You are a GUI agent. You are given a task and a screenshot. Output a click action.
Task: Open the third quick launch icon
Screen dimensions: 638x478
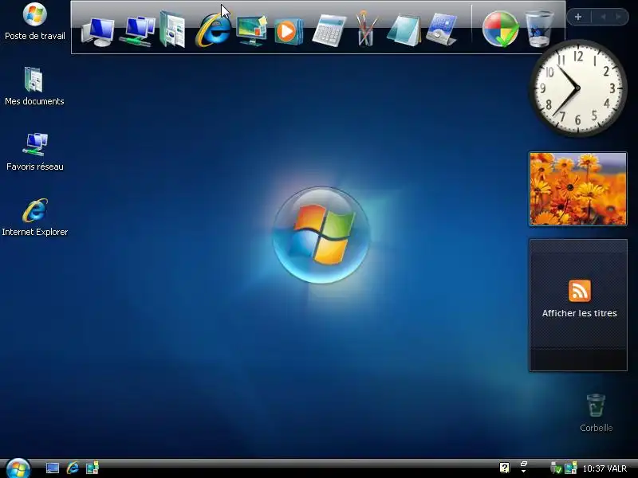(93, 468)
